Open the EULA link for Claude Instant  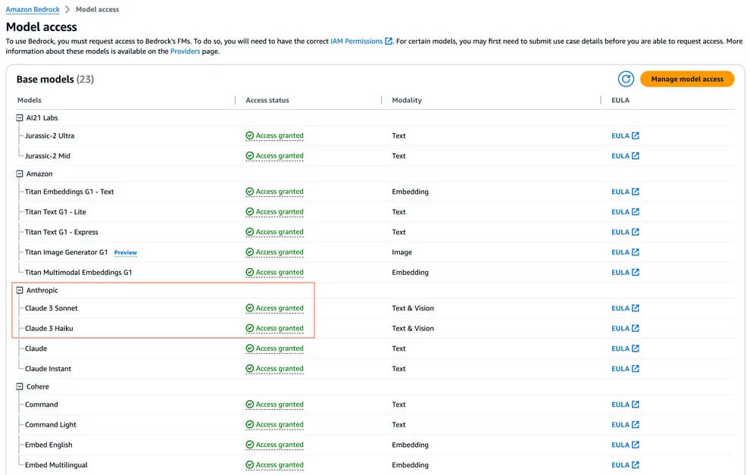pyautogui.click(x=625, y=369)
